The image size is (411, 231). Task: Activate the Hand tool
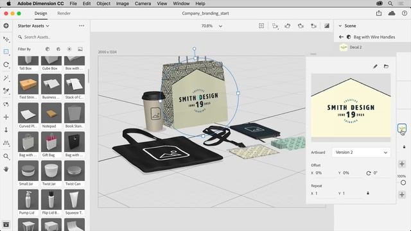click(x=6, y=169)
